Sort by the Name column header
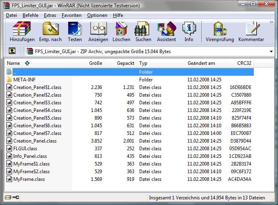The width and height of the screenshot is (278, 205). tap(38, 63)
